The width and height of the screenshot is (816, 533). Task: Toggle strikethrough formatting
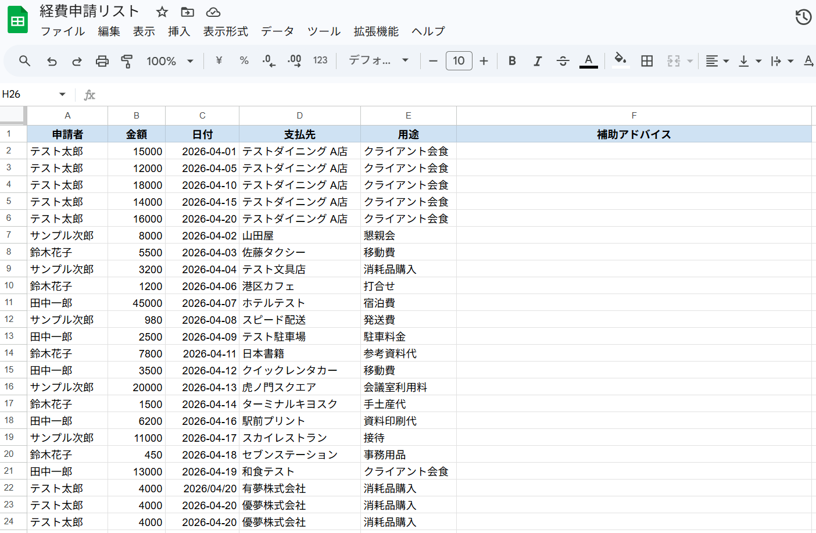(563, 60)
